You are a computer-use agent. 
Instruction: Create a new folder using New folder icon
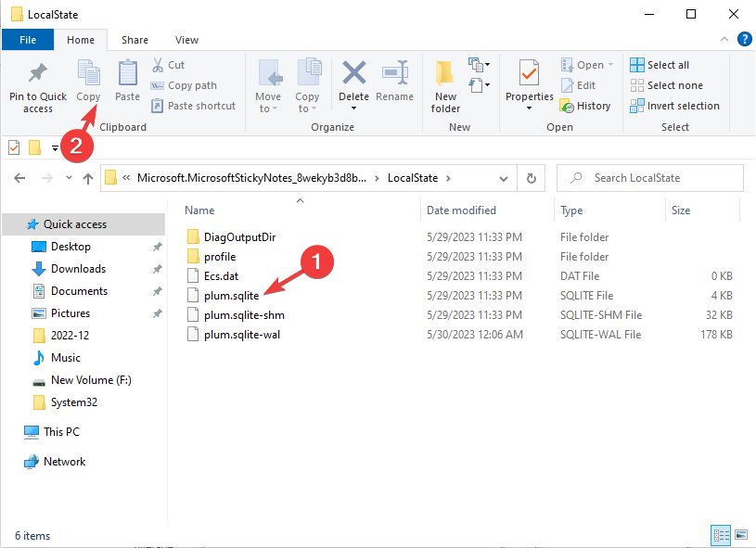click(444, 83)
